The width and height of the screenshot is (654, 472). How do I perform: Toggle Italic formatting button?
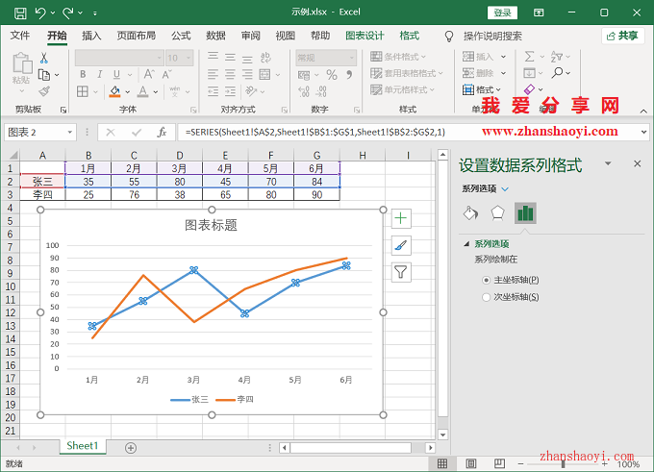(100, 74)
